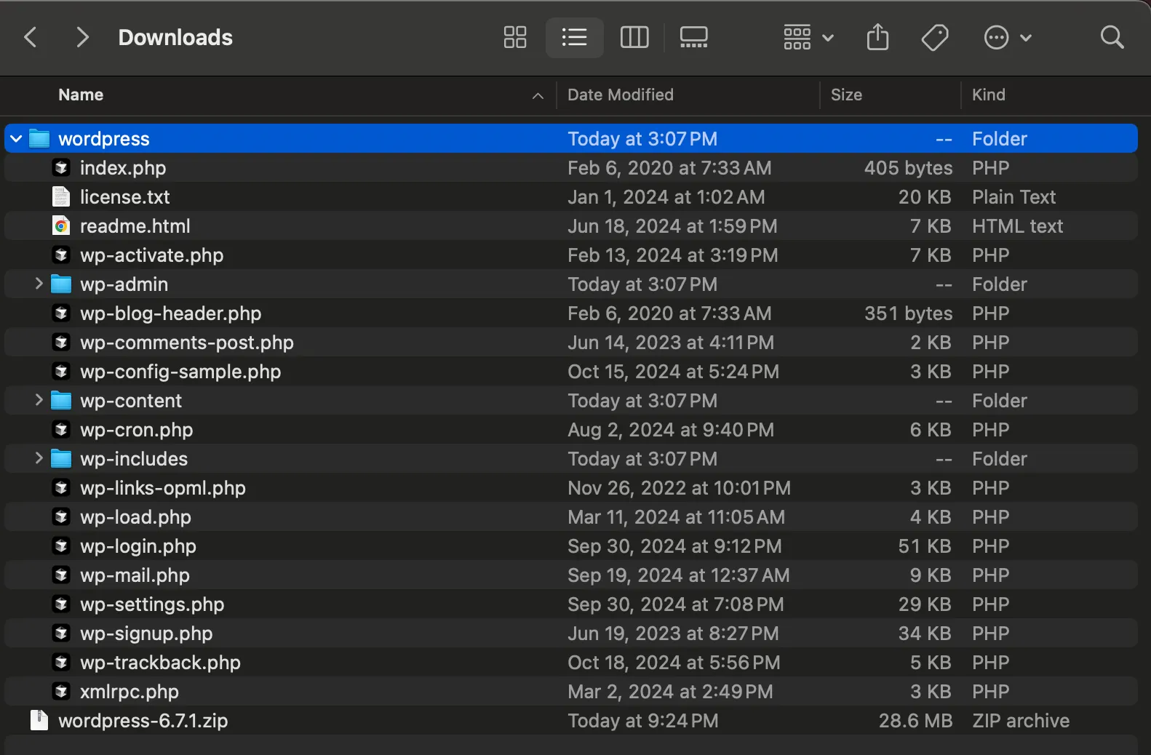
Task: Click the 28.6 MB size value
Action: click(915, 721)
